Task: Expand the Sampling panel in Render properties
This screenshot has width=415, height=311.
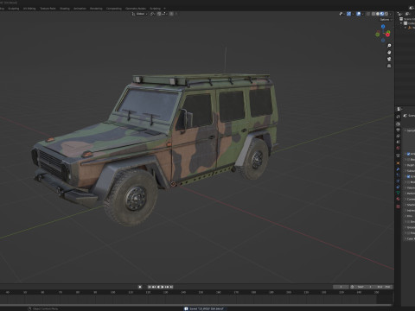Action: [x=410, y=130]
